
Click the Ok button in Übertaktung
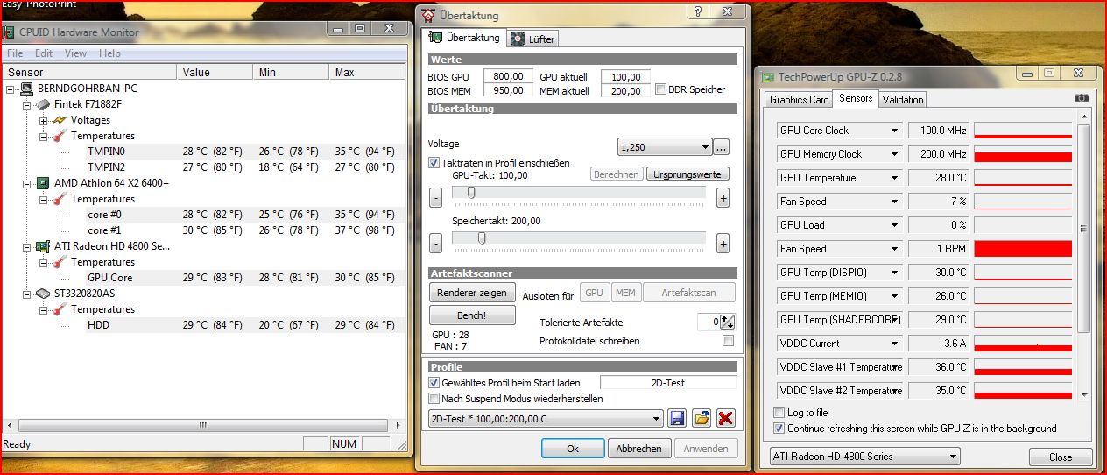click(x=573, y=449)
